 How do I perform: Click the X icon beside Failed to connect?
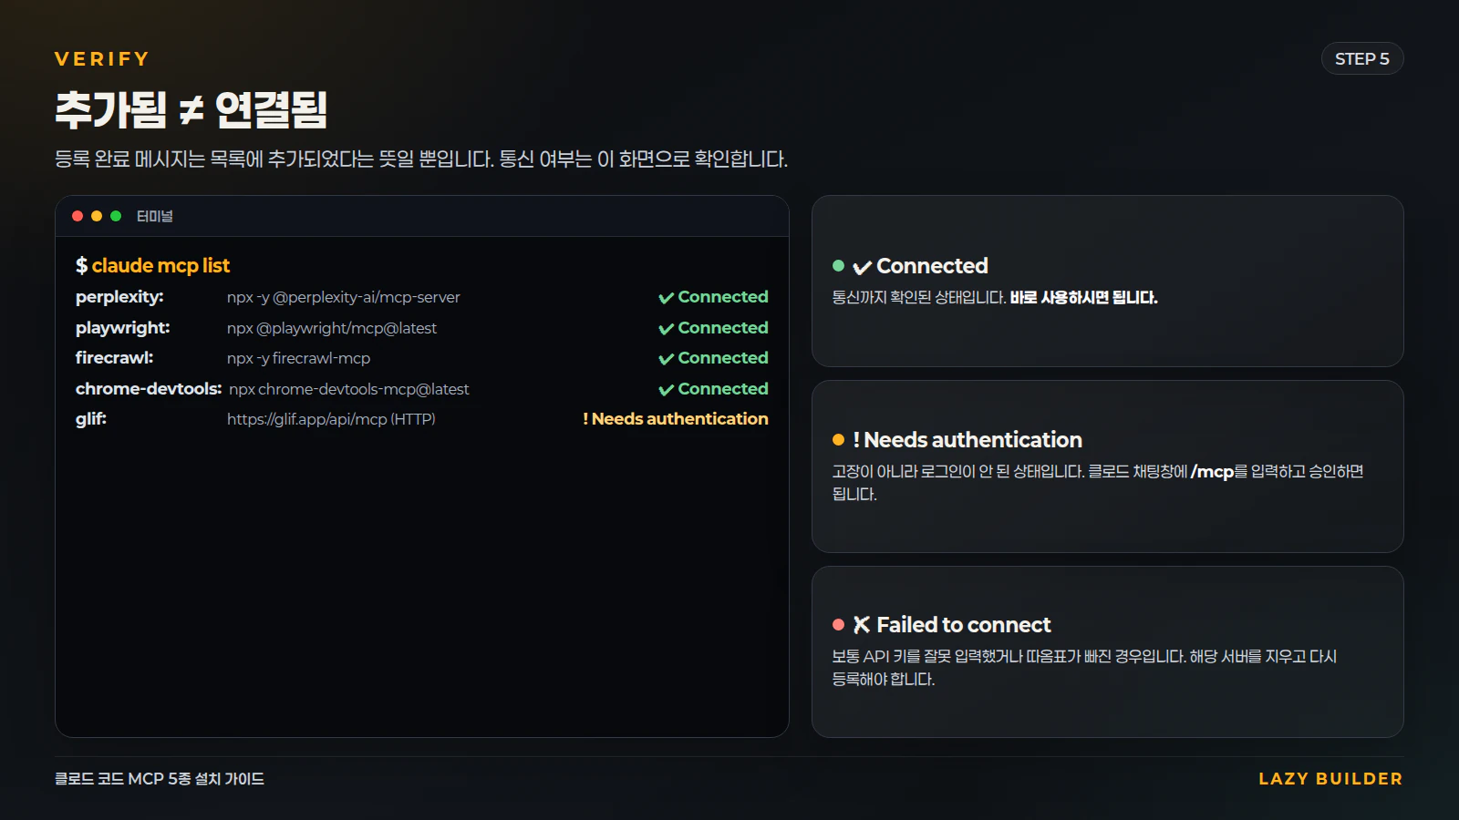point(862,625)
